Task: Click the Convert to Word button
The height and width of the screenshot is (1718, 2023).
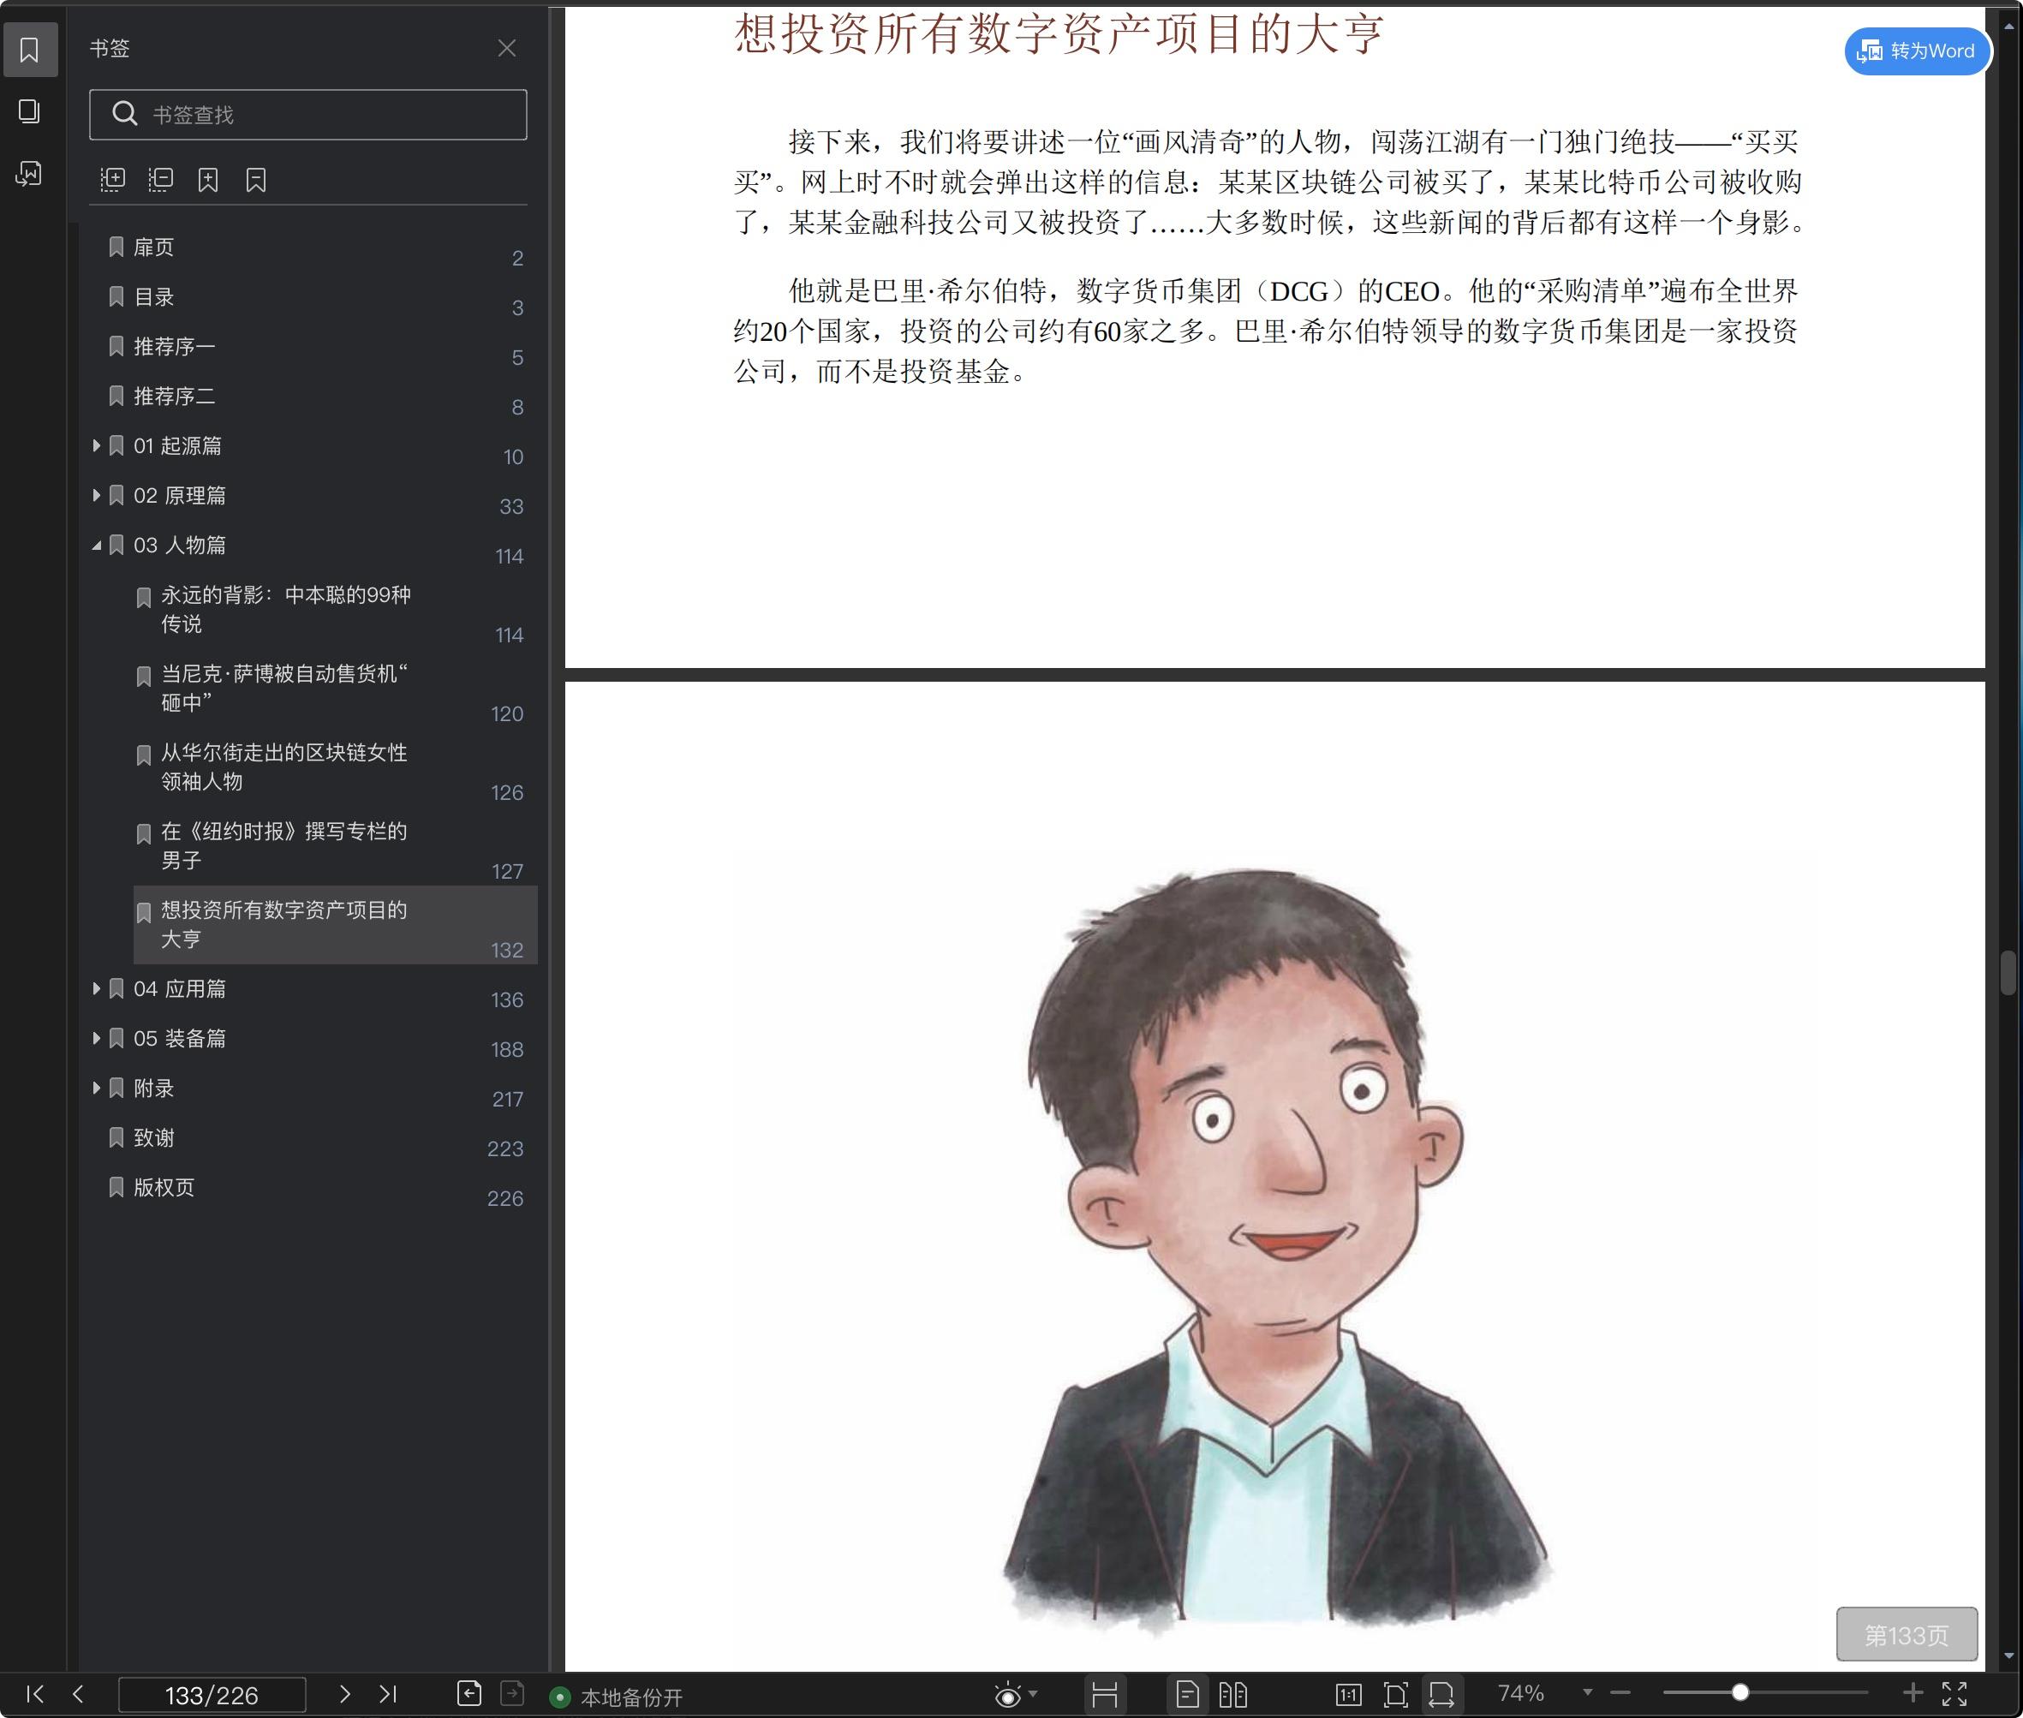Action: 1916,51
